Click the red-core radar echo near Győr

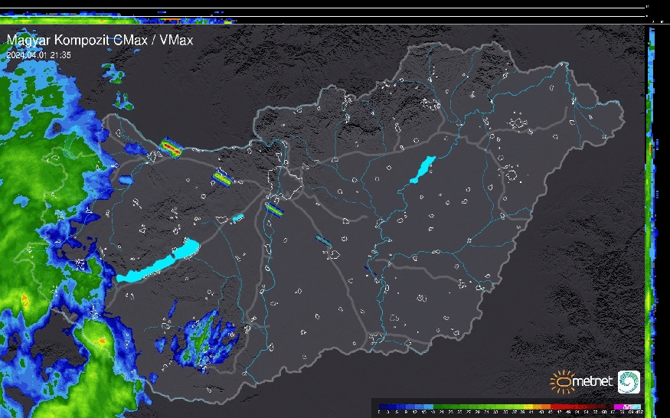[171, 148]
